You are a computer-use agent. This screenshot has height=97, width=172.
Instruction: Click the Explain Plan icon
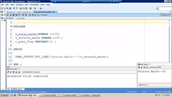pyautogui.click(x=13, y=15)
